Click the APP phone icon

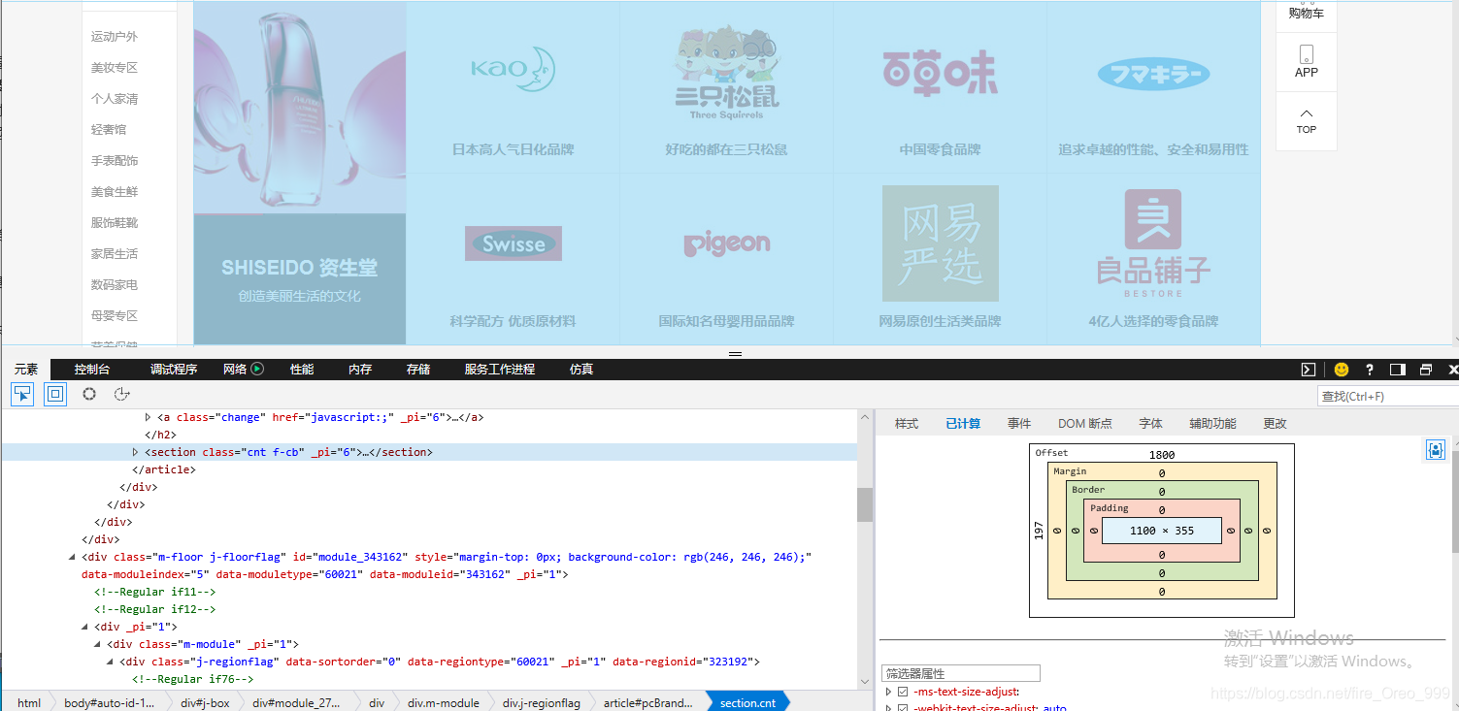pos(1307,54)
